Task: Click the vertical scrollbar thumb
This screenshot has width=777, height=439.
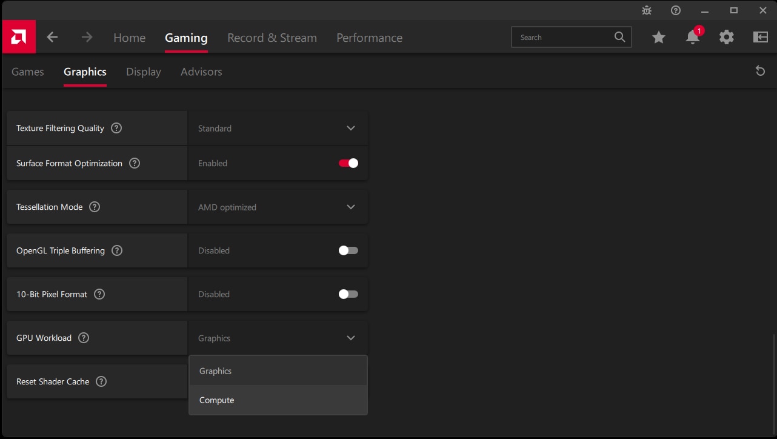Action: tap(775, 384)
